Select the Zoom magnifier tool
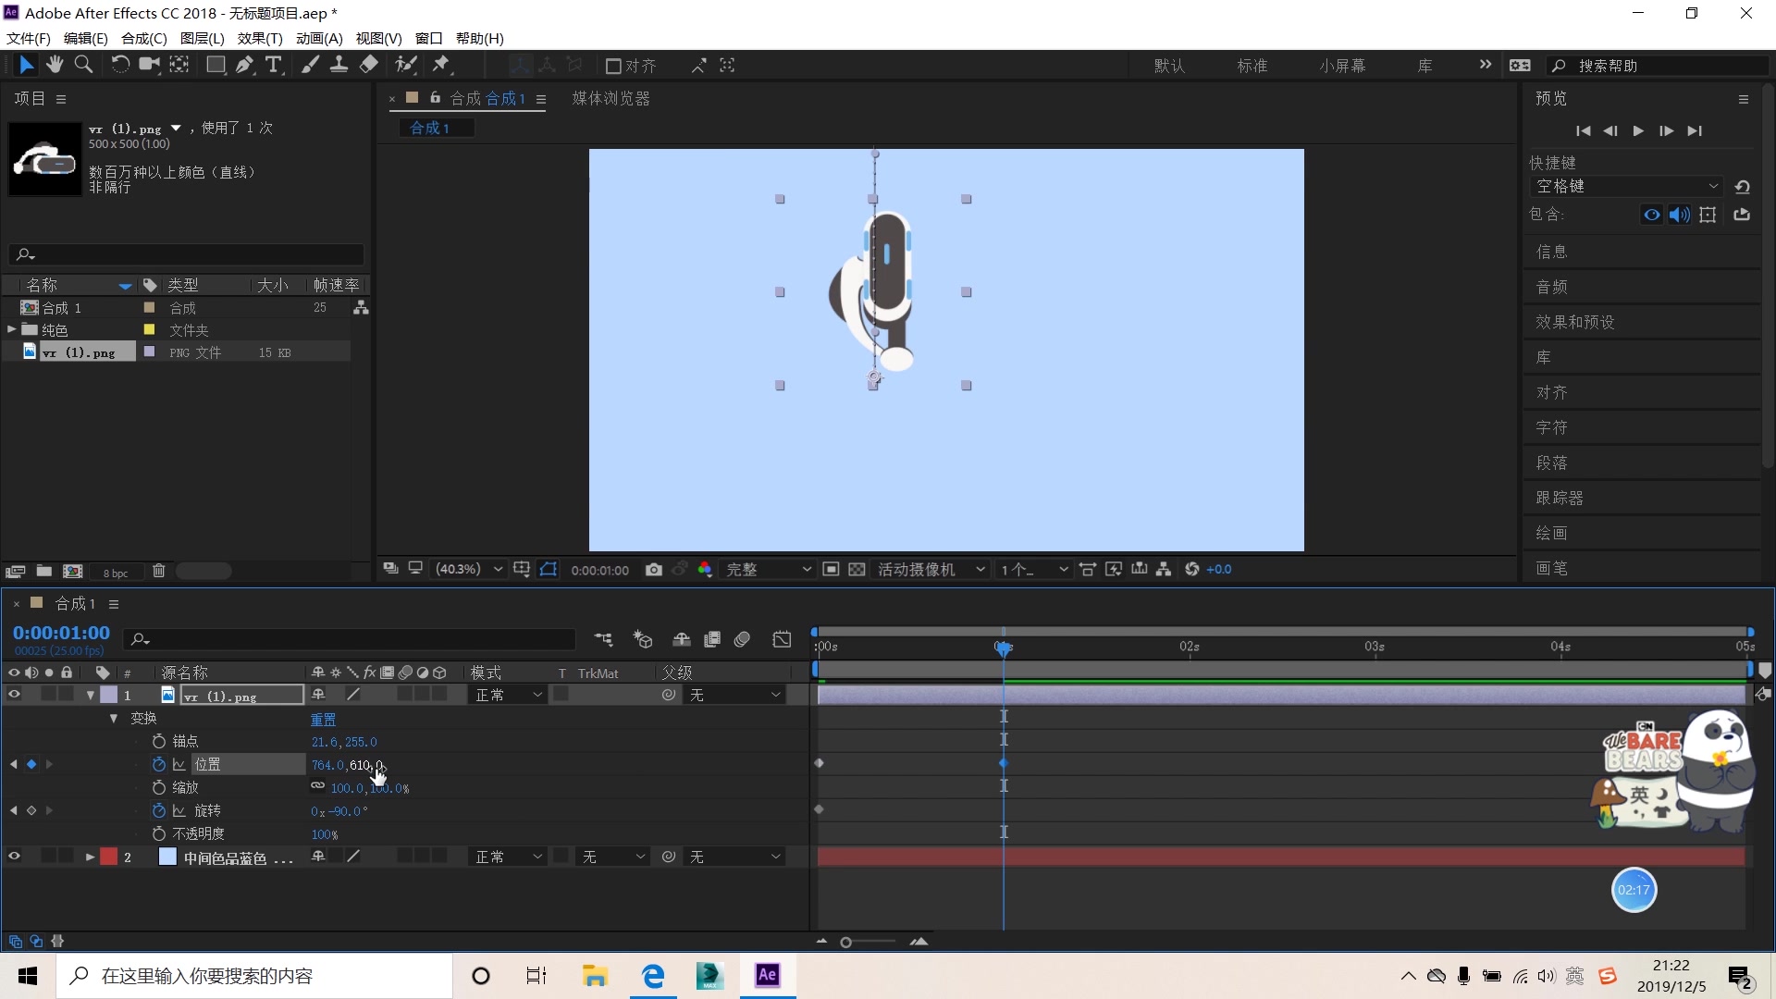1776x999 pixels. [x=83, y=65]
